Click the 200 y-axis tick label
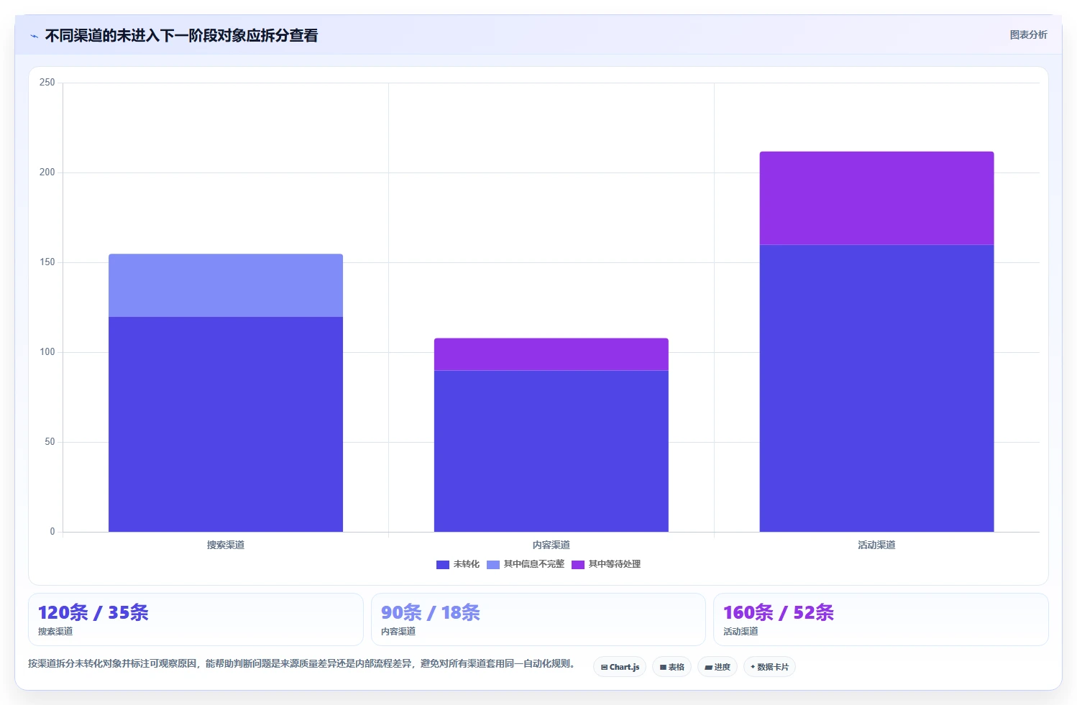Screen dimensions: 1077x705 47,172
